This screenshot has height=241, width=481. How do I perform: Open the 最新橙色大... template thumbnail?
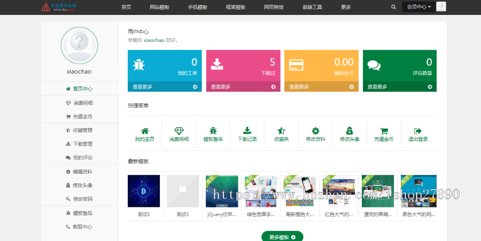click(300, 191)
